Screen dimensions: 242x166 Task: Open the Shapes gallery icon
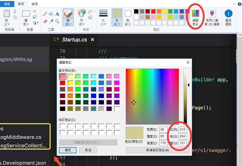[x=82, y=13]
